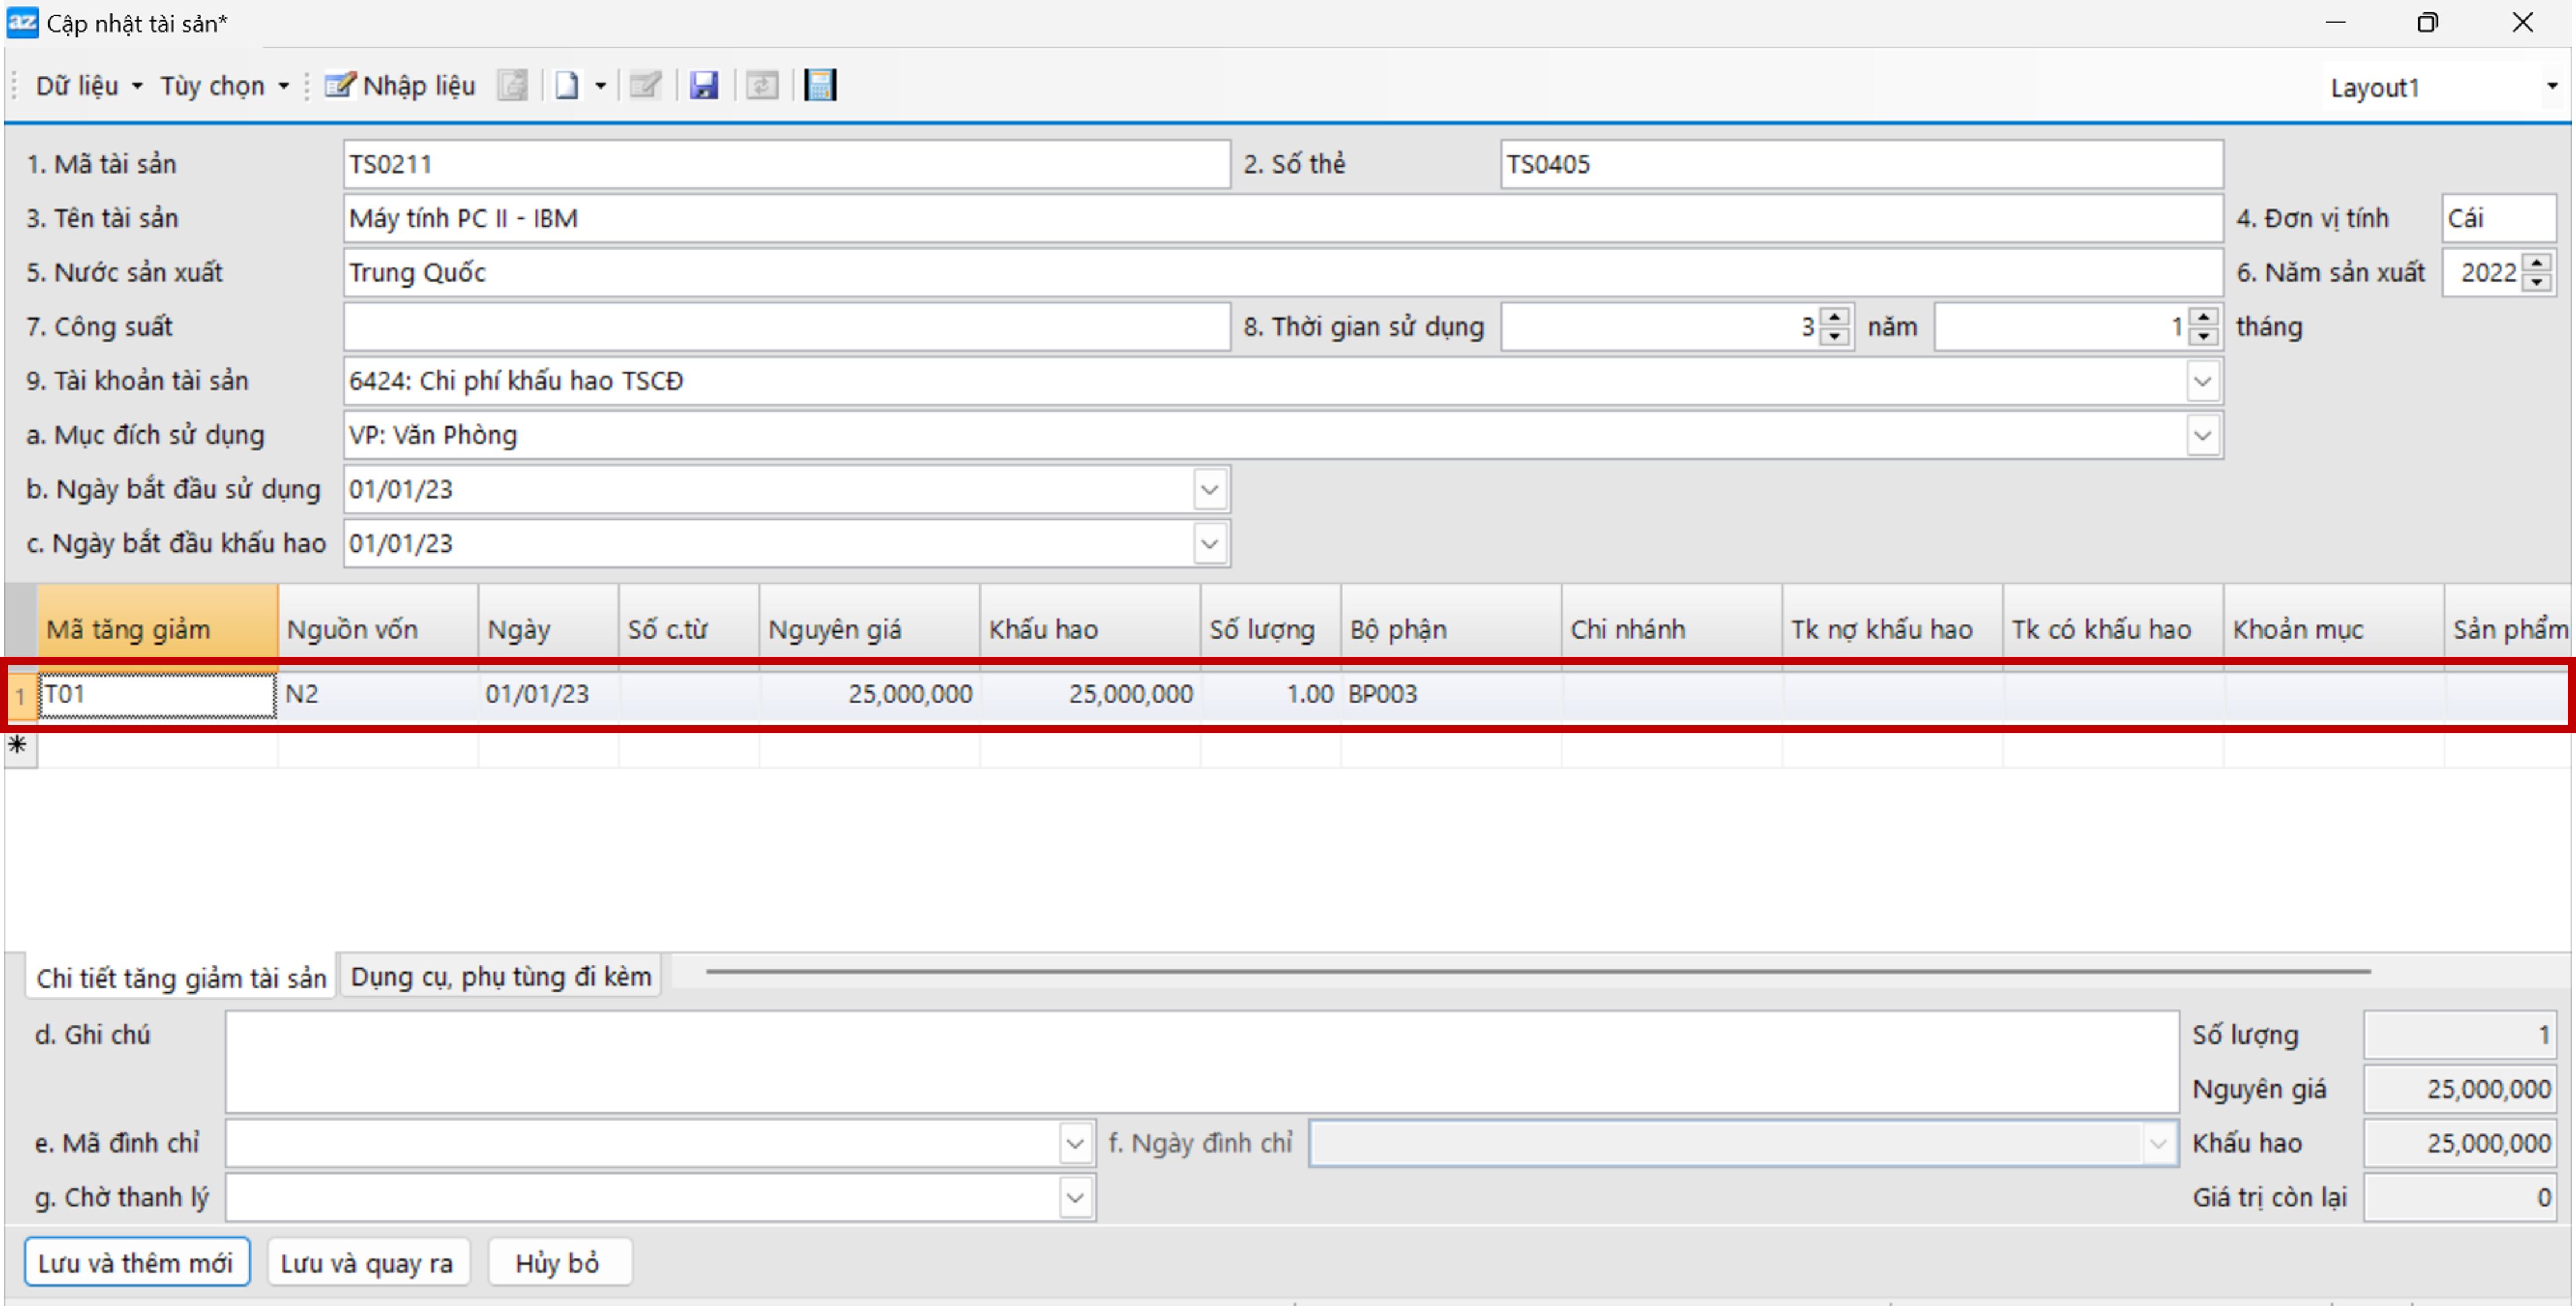
Task: Click the Lưu và quay ra button
Action: (x=366, y=1263)
